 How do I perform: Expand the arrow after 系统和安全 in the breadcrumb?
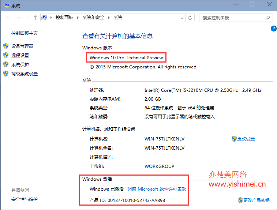tap(109, 18)
